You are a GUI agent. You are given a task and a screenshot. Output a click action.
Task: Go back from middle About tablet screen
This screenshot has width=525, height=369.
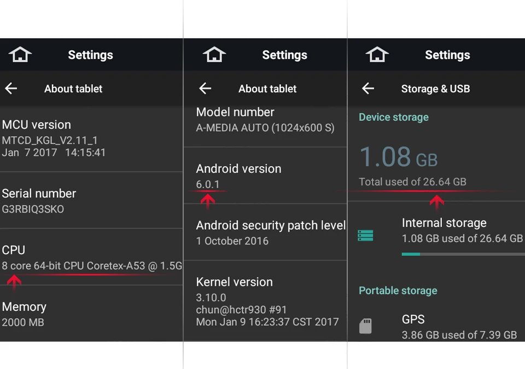pyautogui.click(x=205, y=89)
